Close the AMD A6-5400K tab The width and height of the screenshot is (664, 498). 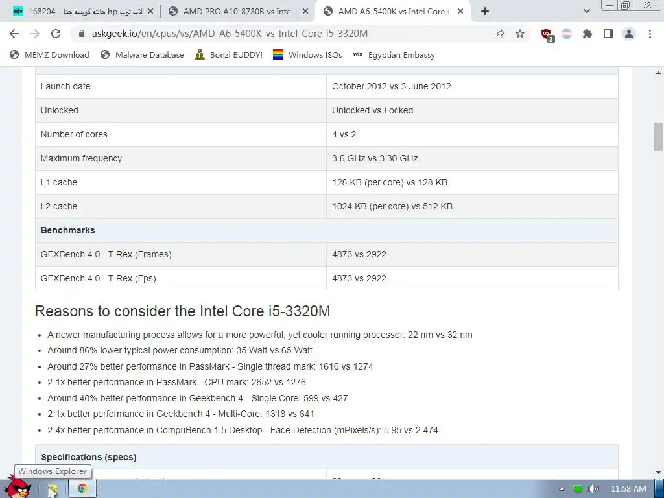(x=460, y=12)
